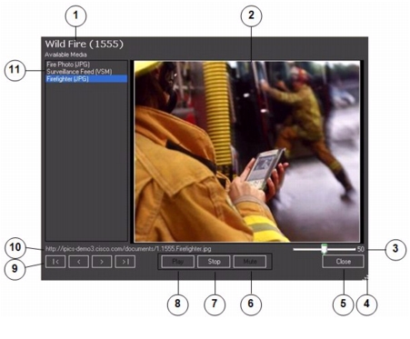
Task: Click the volume slider handle
Action: click(x=325, y=249)
